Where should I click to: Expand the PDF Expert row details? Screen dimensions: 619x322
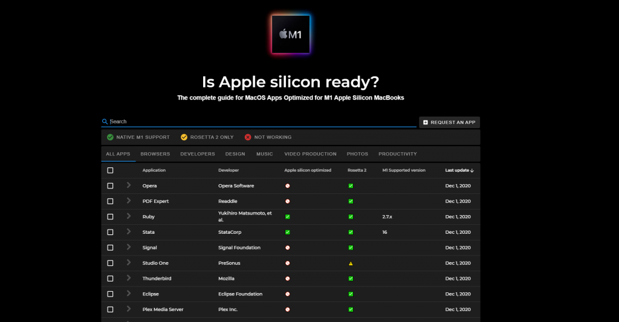click(x=129, y=201)
